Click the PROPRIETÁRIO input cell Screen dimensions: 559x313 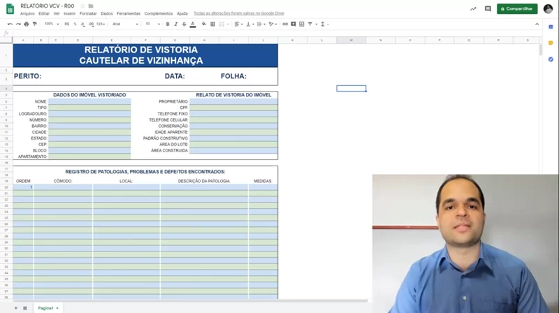pos(233,101)
